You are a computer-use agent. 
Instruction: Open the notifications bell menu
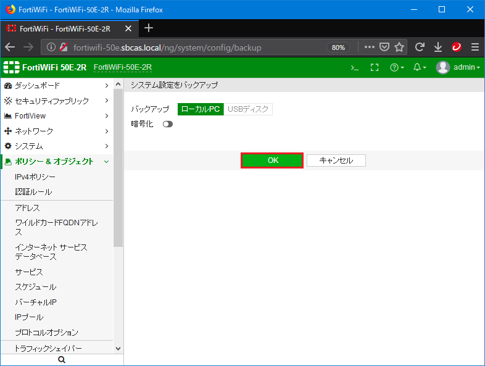tap(420, 67)
